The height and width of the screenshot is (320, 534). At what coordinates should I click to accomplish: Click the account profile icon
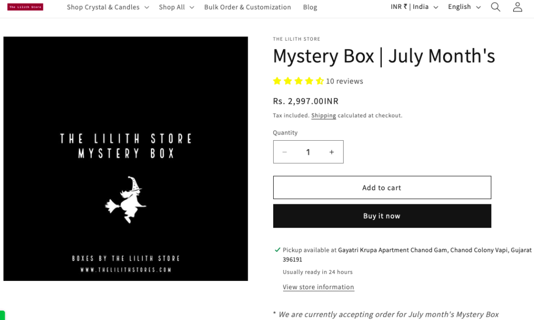(x=517, y=7)
